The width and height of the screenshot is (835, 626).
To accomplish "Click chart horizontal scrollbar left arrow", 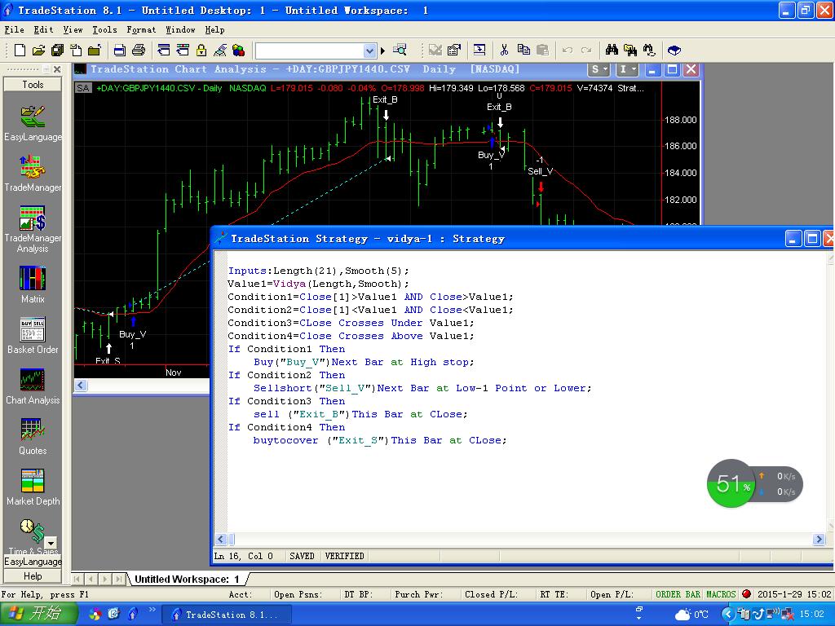I will pyautogui.click(x=81, y=385).
